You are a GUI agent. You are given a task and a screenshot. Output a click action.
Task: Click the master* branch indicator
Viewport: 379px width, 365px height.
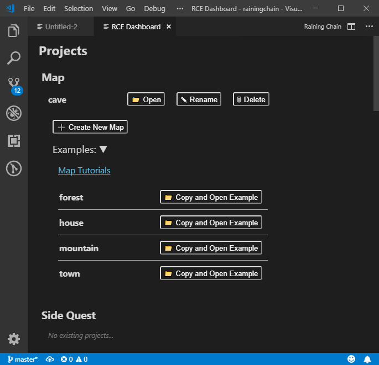(23, 359)
